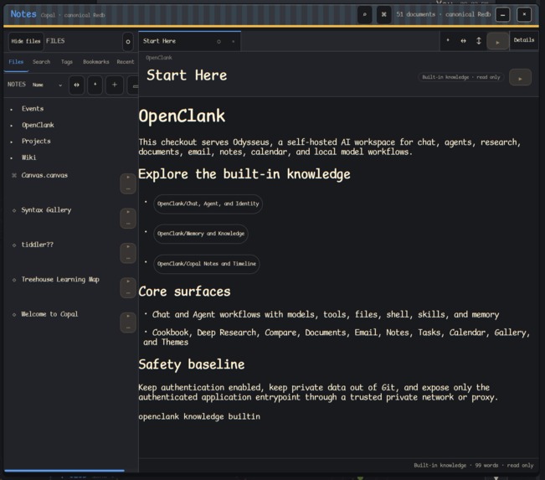Close the Start Here tab
This screenshot has height=480, width=545.
234,42
